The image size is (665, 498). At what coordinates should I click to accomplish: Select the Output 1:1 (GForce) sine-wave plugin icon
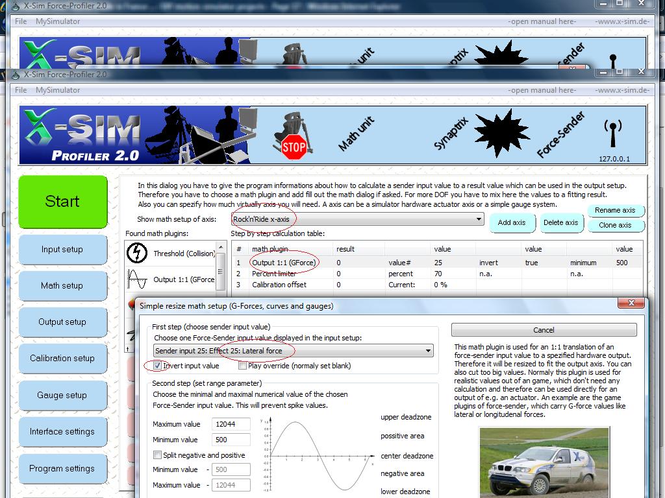[x=137, y=279]
